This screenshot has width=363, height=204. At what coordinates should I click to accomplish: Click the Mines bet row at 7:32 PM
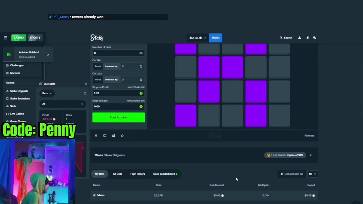pyautogui.click(x=204, y=195)
